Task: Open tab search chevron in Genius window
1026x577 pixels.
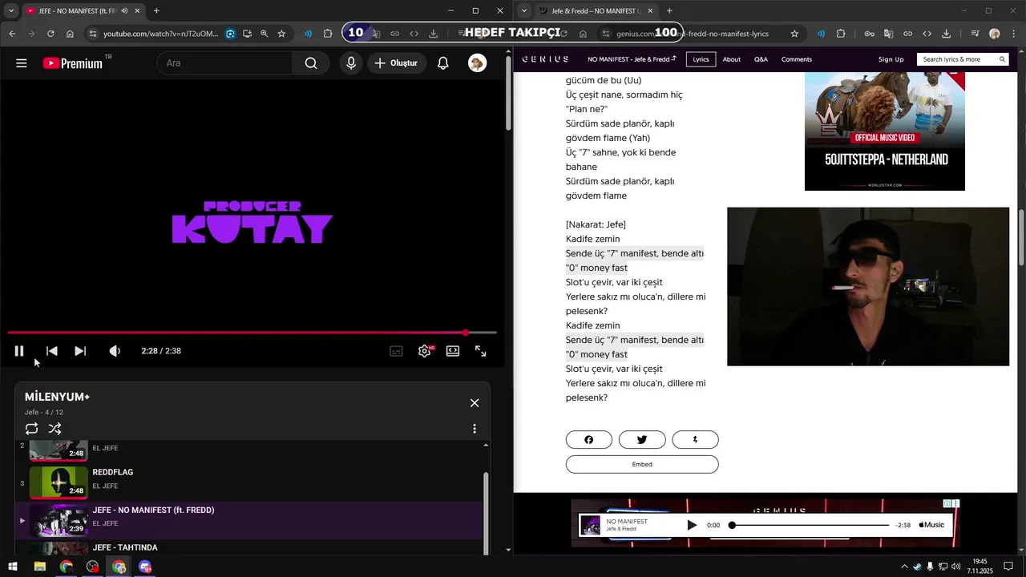Action: (524, 11)
